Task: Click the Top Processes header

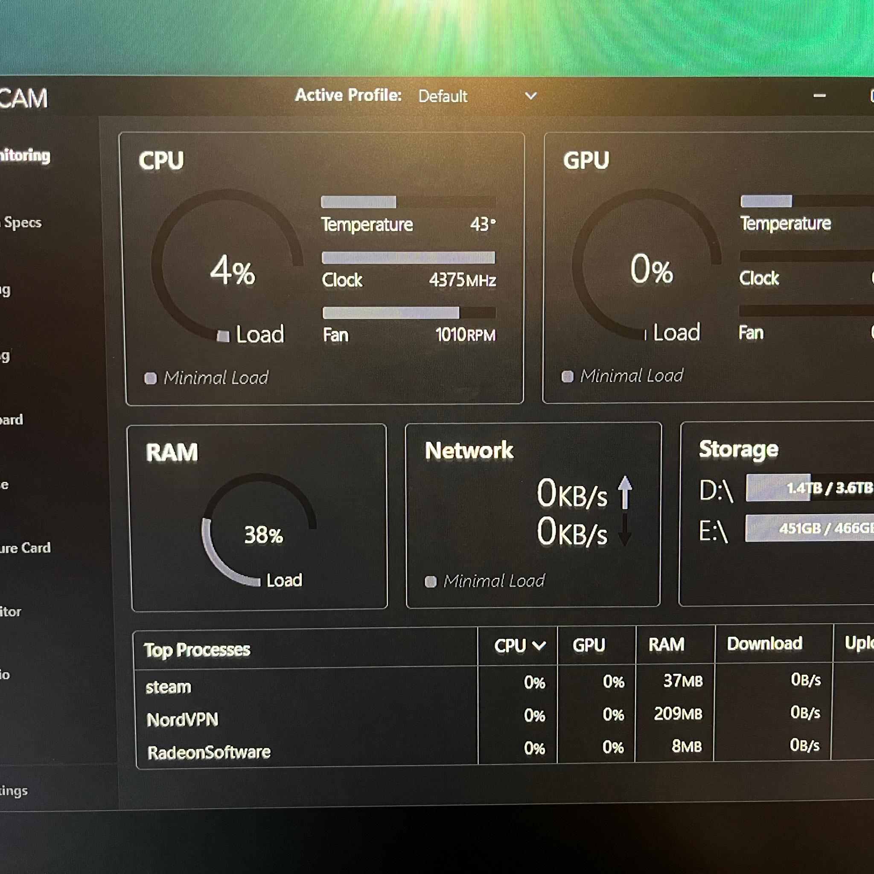Action: [x=197, y=650]
